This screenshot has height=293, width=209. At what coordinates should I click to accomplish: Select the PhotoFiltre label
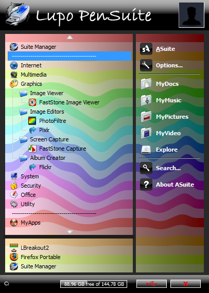coord(53,121)
